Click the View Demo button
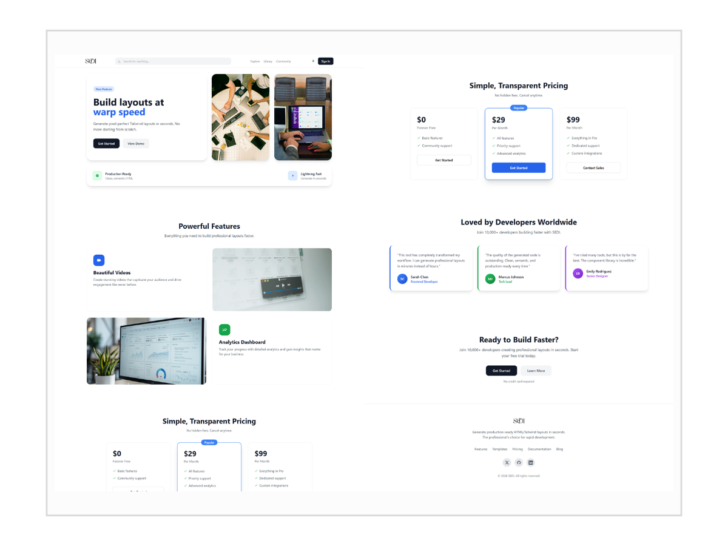728x546 pixels. pos(136,144)
